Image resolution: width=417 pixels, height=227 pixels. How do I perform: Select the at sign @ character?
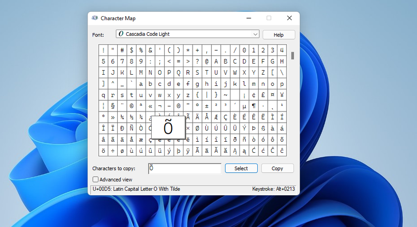pos(207,62)
